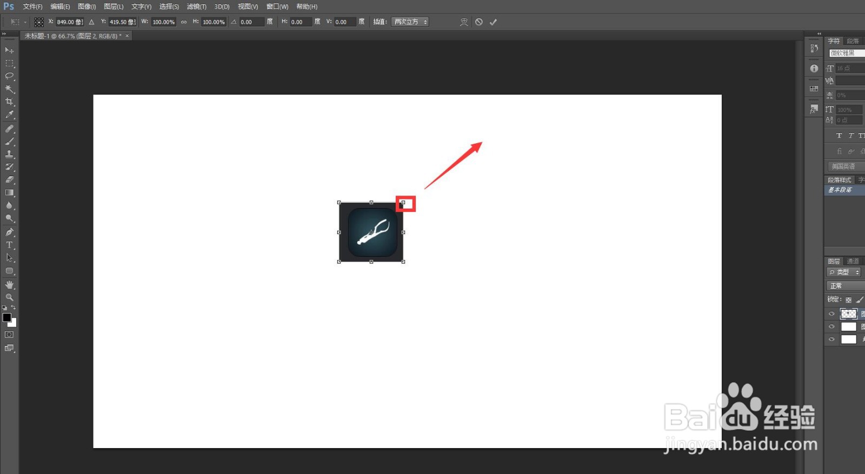
Task: Select the Brush tool
Action: pyautogui.click(x=9, y=142)
